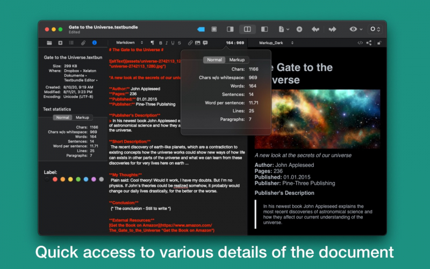Select the left-panel layout icon
The width and height of the screenshot is (430, 269).
click(x=264, y=29)
